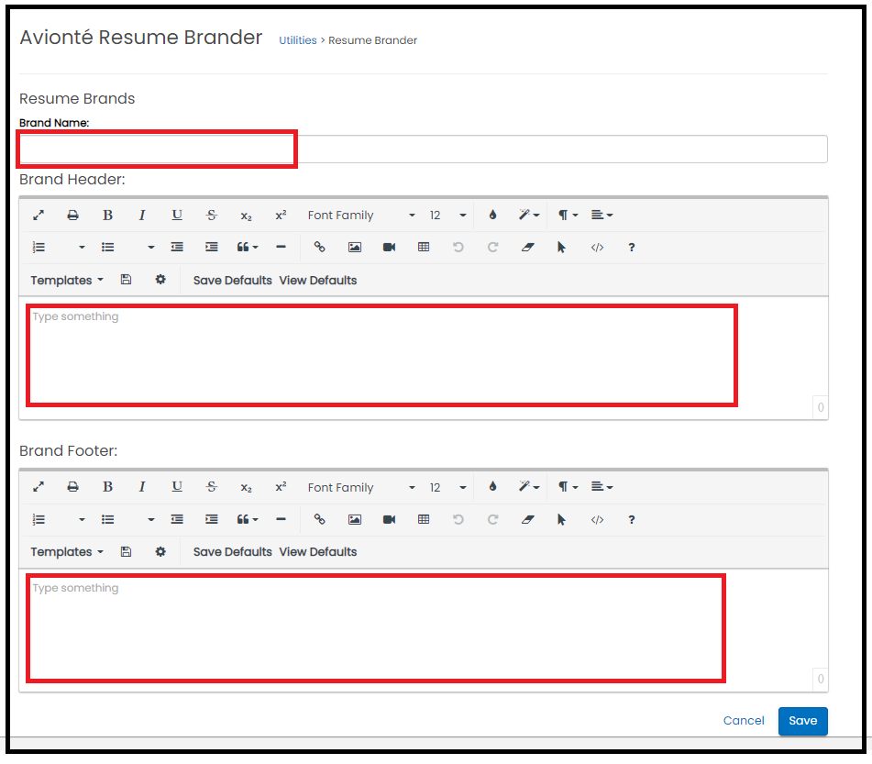The width and height of the screenshot is (872, 764).
Task: Open help in the Brand Header toolbar
Action: tap(631, 248)
